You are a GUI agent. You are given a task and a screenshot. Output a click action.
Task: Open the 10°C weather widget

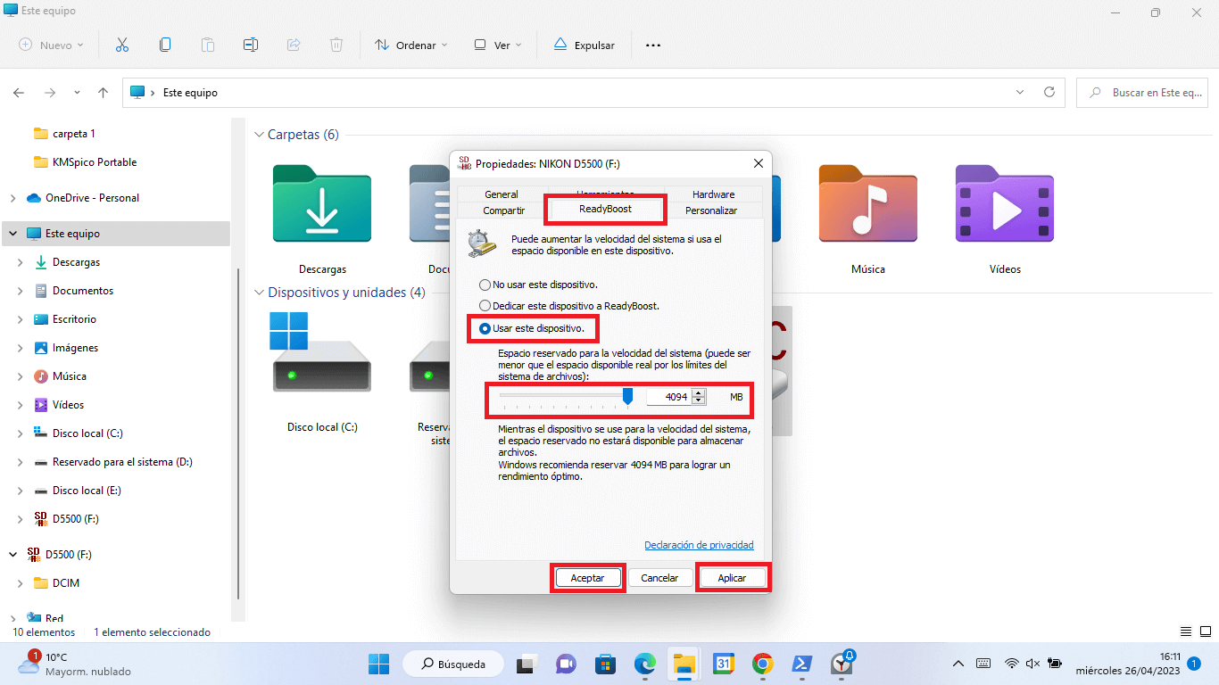(x=74, y=664)
